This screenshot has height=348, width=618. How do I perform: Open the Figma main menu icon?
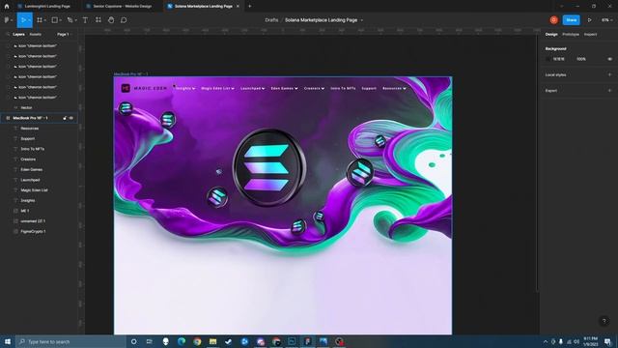point(7,20)
